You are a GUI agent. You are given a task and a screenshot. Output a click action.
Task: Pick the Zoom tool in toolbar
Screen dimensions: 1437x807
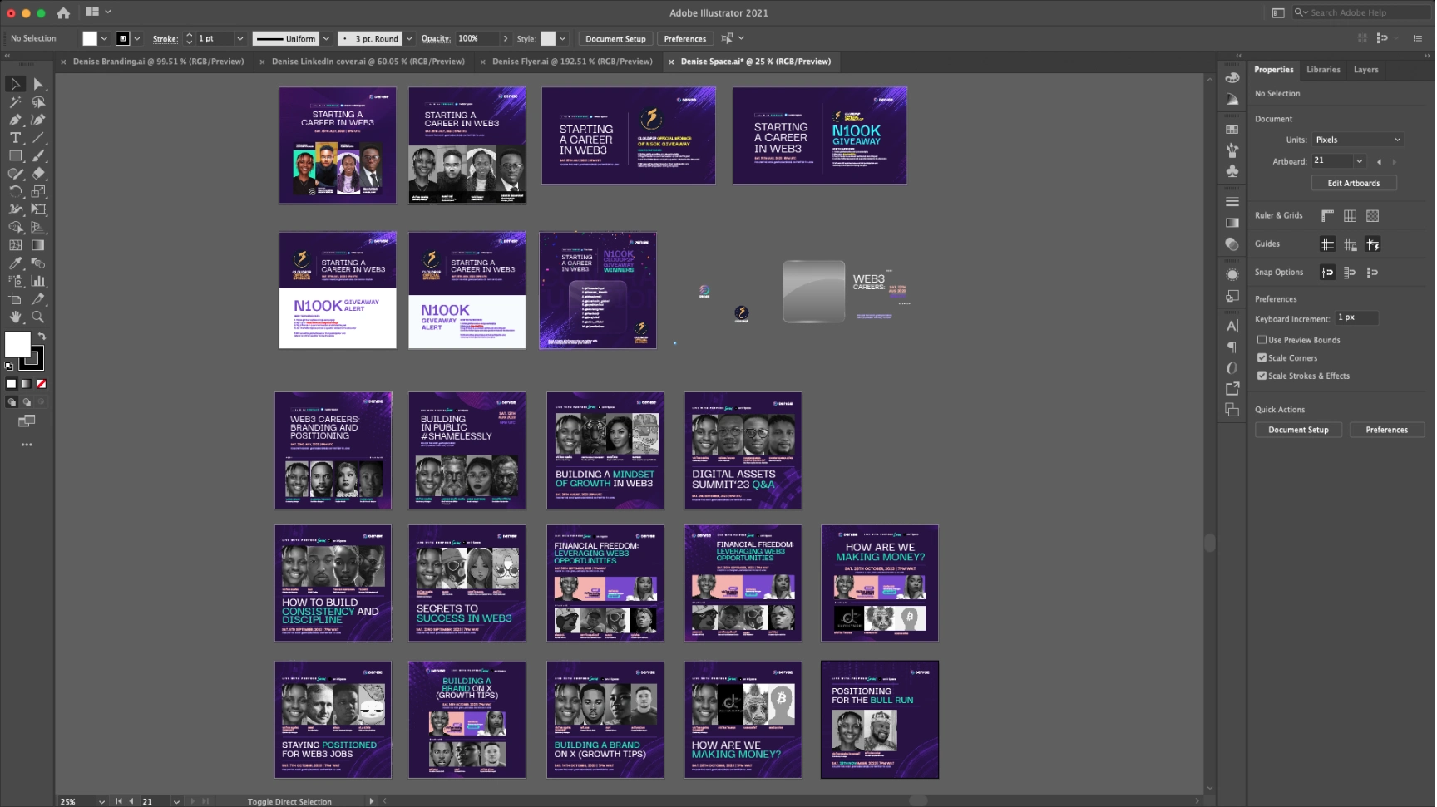pyautogui.click(x=38, y=317)
